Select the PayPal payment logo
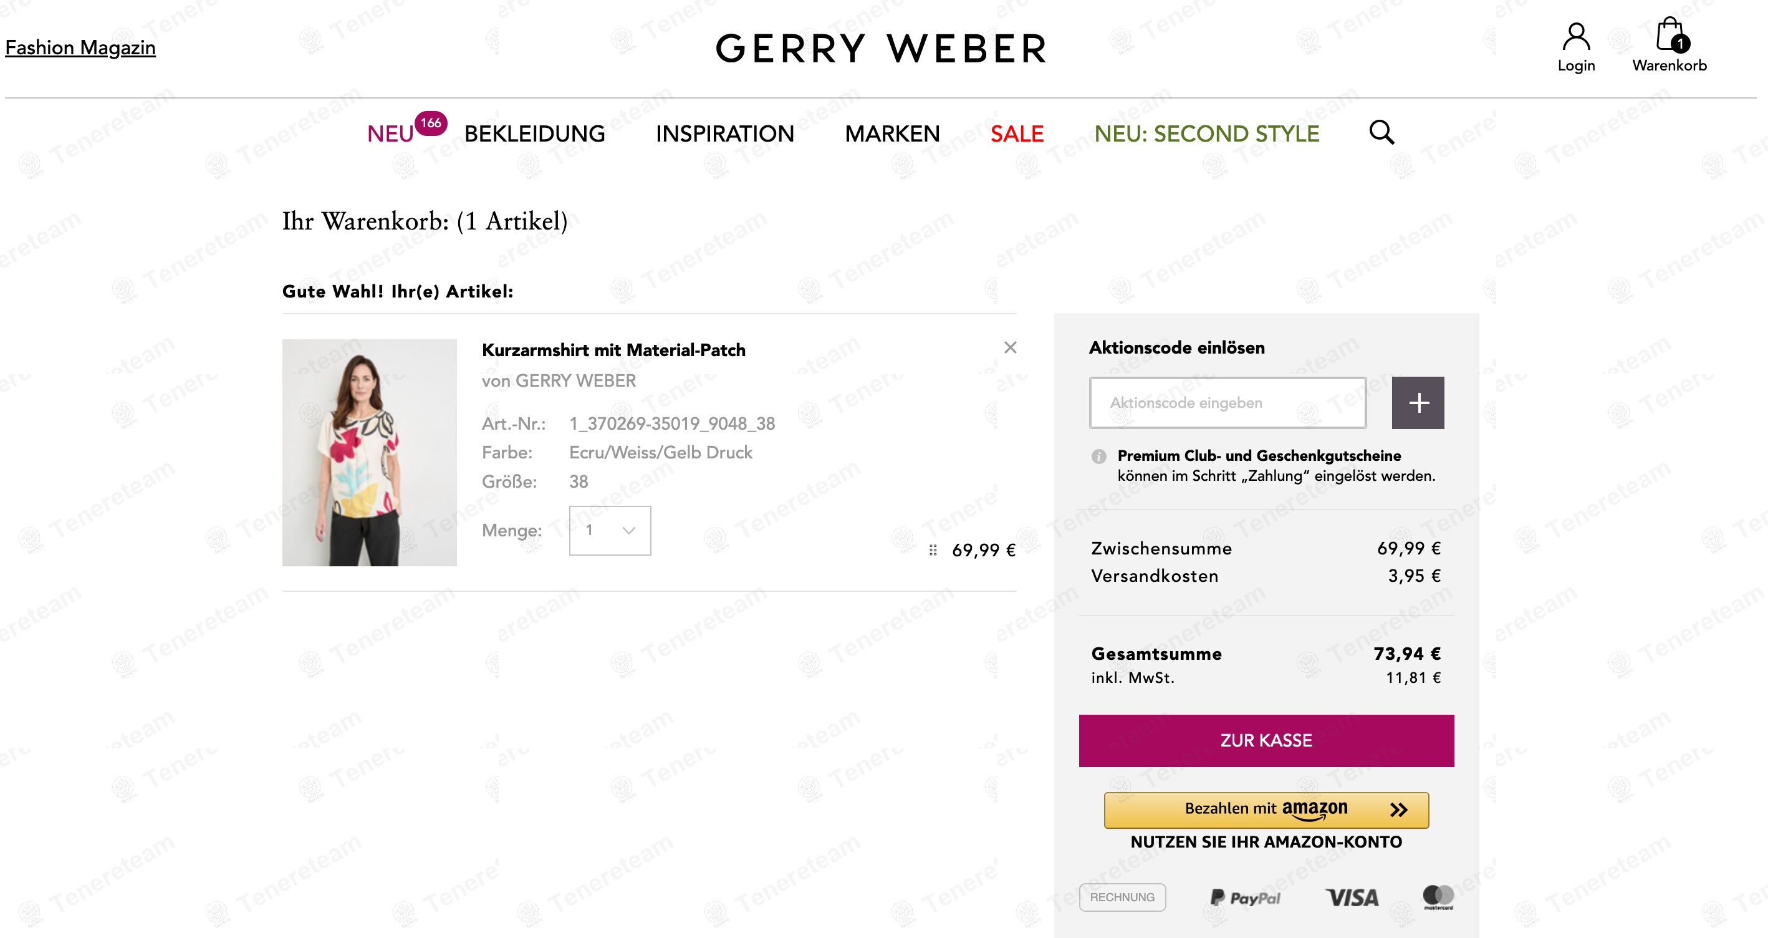1768x938 pixels. tap(1245, 897)
